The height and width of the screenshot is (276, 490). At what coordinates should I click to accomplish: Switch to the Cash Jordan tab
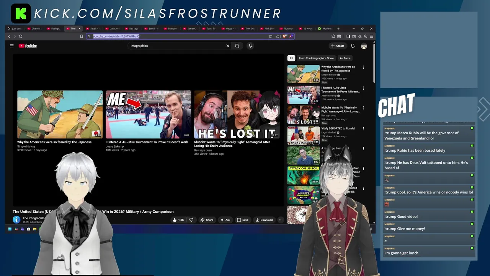point(113,28)
